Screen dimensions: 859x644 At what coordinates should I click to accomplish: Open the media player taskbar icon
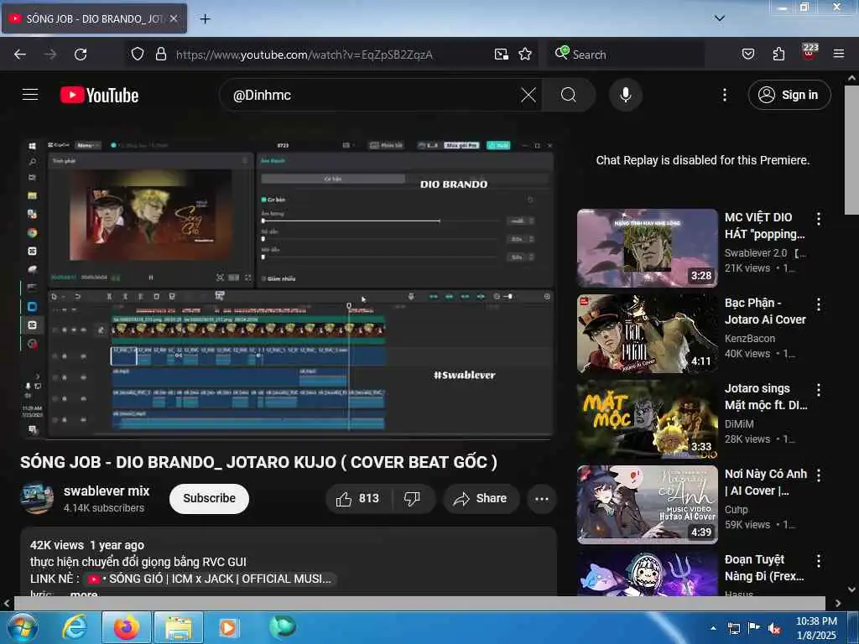228,627
